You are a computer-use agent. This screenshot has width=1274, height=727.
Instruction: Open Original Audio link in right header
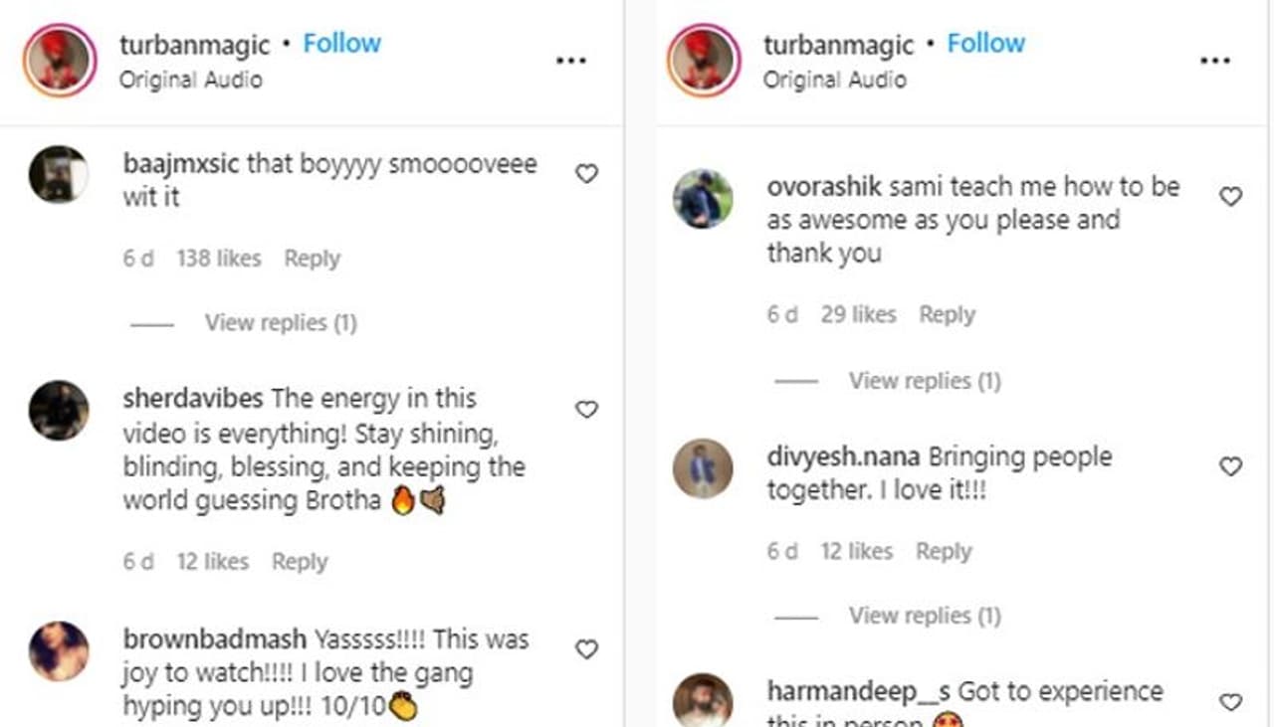834,80
